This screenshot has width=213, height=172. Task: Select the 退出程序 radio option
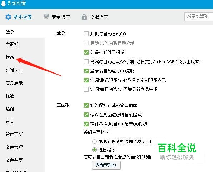(94, 150)
